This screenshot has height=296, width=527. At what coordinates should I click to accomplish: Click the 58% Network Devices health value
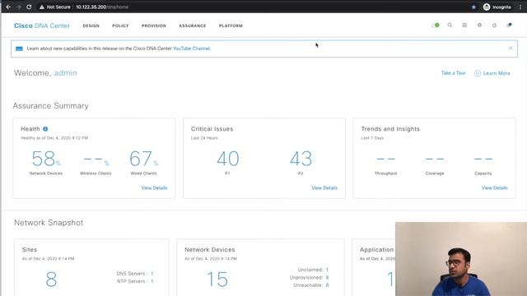click(x=46, y=159)
